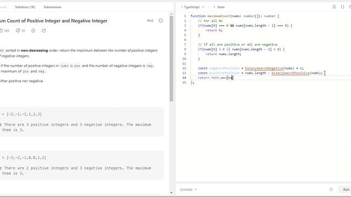Click the Run button
This screenshot has width=351, height=197.
point(346,189)
